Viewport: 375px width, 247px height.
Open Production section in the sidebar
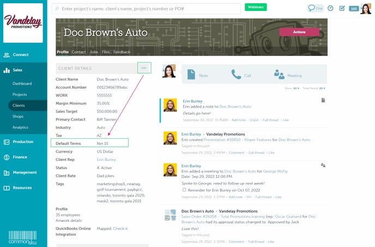pyautogui.click(x=23, y=141)
